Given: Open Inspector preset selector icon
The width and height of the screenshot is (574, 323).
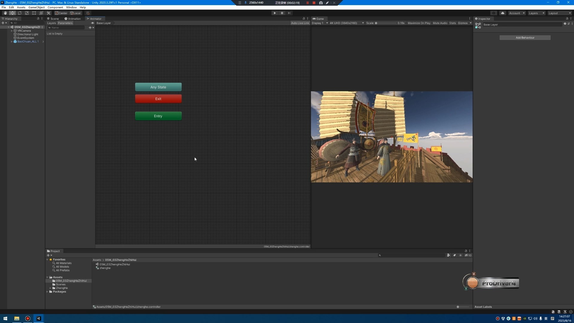Looking at the screenshot, I should pos(568,24).
